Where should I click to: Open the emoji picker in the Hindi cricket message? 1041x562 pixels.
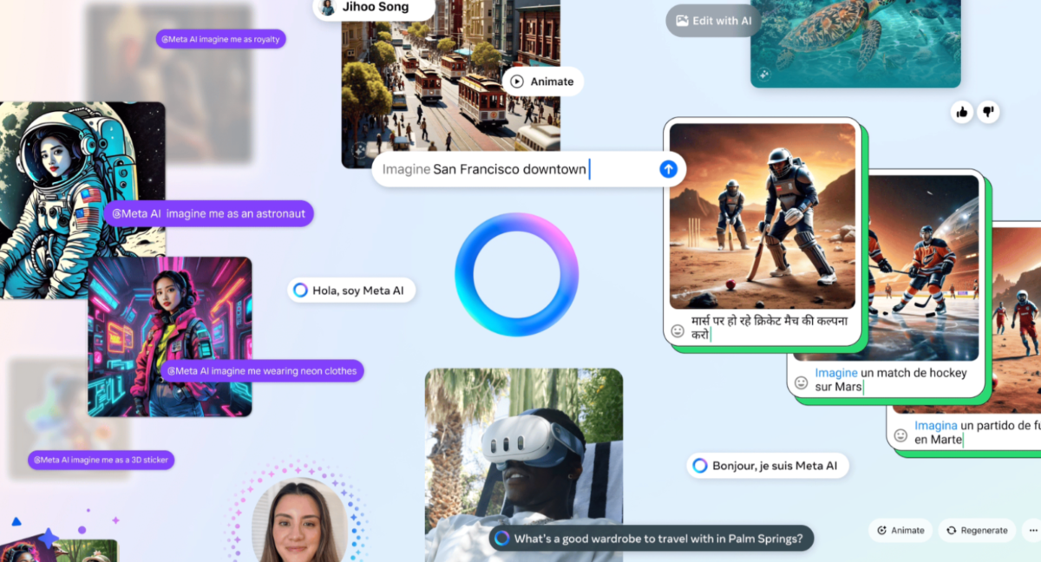(x=678, y=330)
